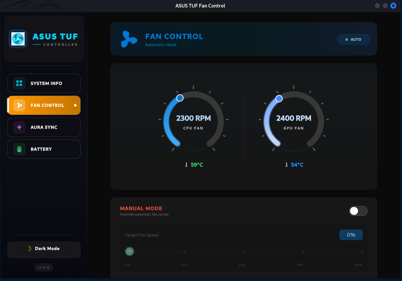Click the GPU FAN label
Viewport: 402px width, 281px height.
[294, 128]
